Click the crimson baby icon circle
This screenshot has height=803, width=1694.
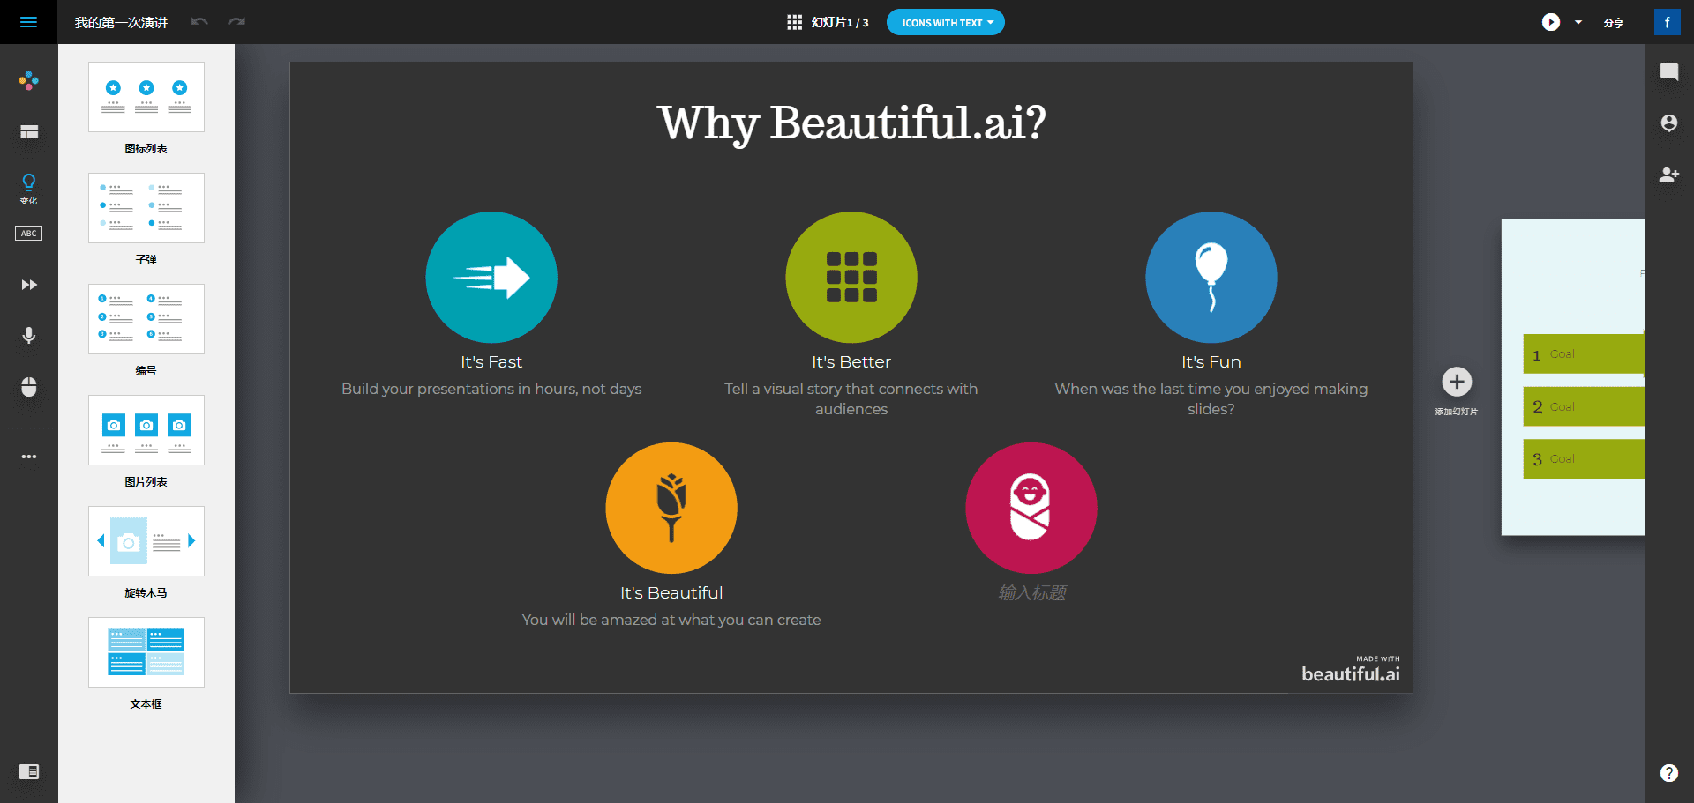coord(1031,508)
